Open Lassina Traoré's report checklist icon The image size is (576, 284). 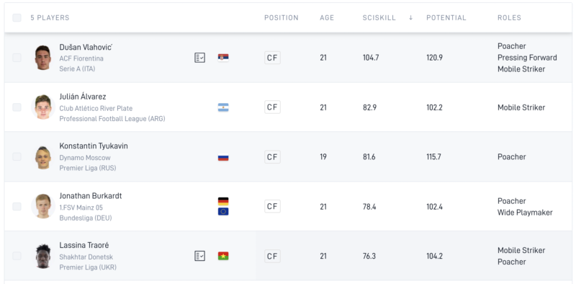200,256
